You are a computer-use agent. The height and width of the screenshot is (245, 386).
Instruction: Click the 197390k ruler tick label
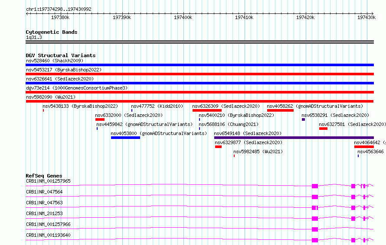pyautogui.click(x=122, y=17)
